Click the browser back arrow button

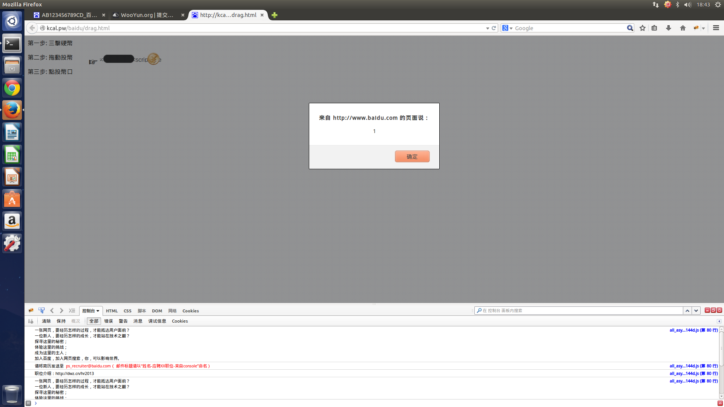pyautogui.click(x=32, y=28)
